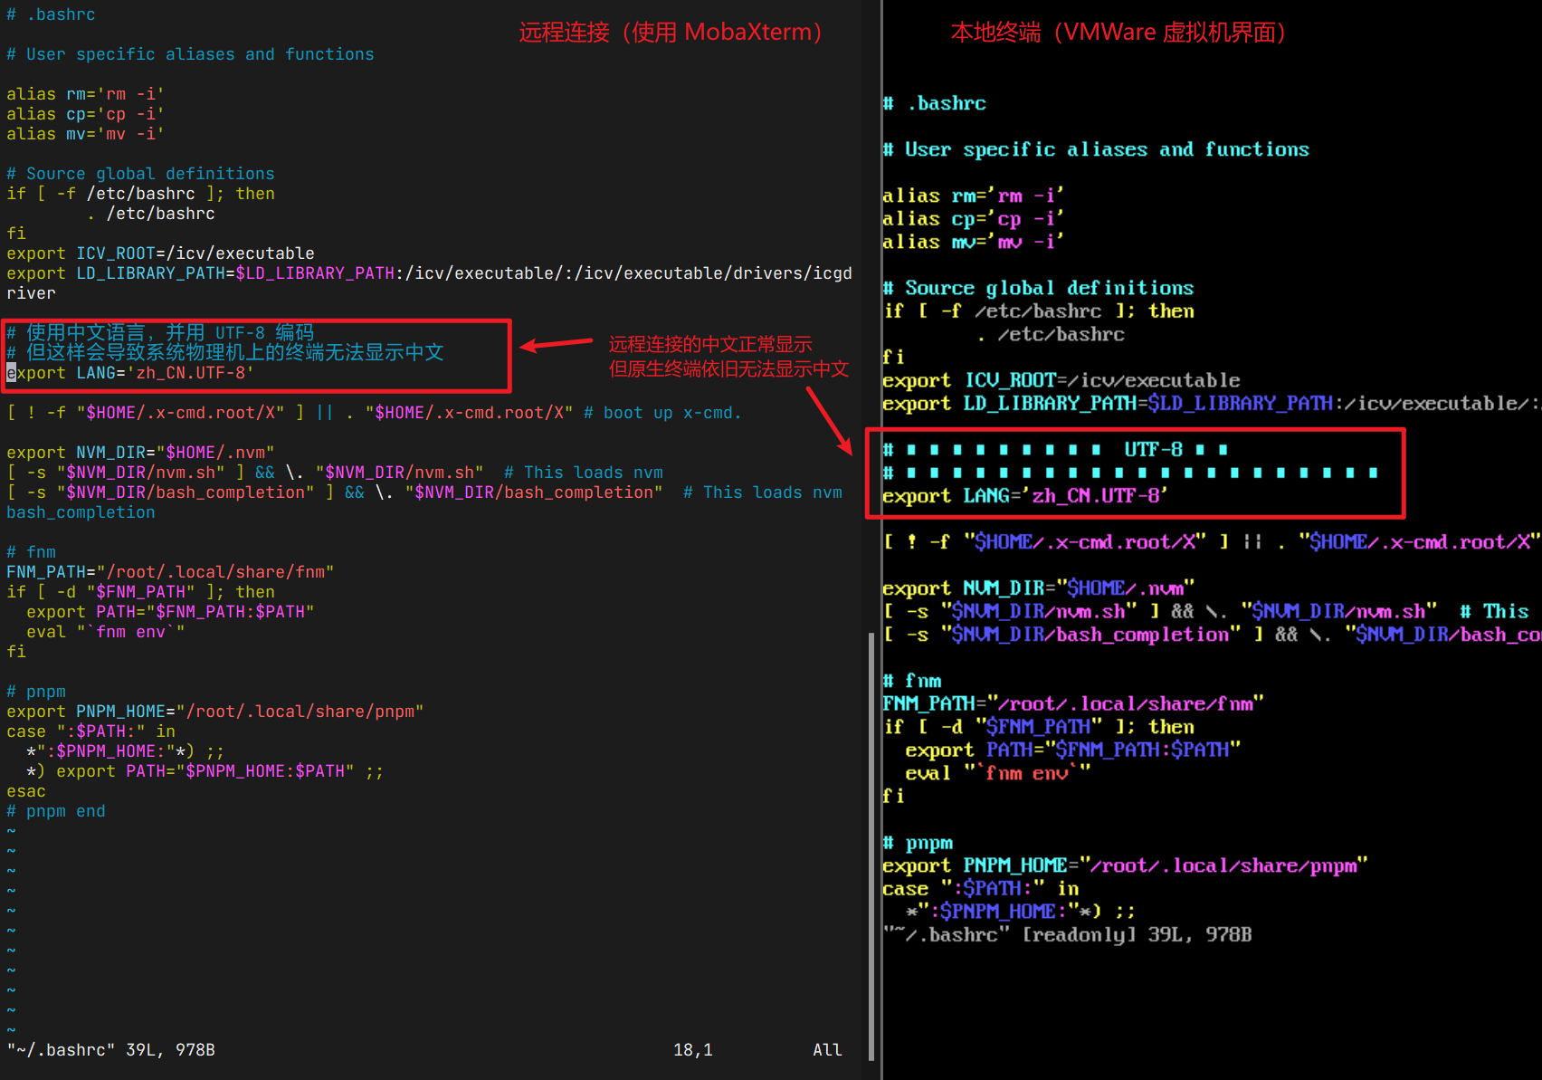Click 'export ICV_ROOT=/icv/executable' in VMWare terminal
The width and height of the screenshot is (1542, 1080).
click(1061, 380)
